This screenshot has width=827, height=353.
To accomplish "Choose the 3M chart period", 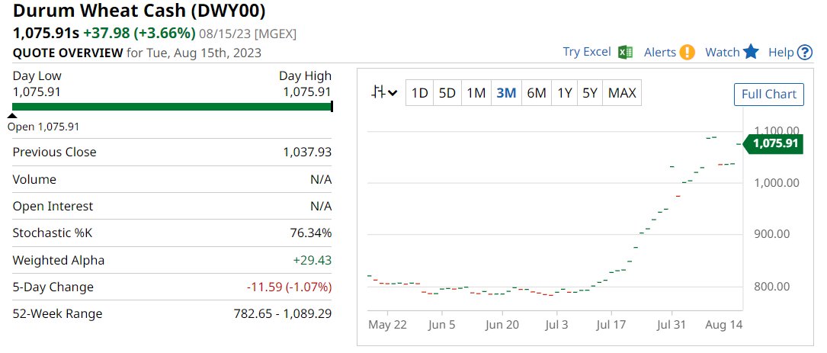I will (506, 93).
